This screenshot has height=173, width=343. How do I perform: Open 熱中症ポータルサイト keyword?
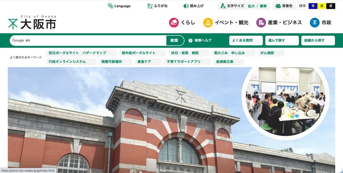(x=142, y=53)
